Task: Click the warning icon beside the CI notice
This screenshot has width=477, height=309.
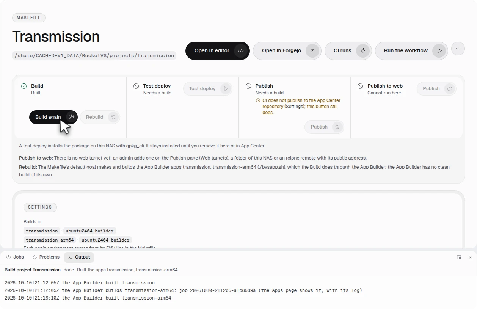Action: point(258,101)
